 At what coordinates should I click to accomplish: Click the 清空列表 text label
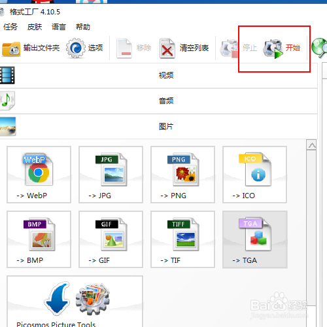click(x=194, y=48)
